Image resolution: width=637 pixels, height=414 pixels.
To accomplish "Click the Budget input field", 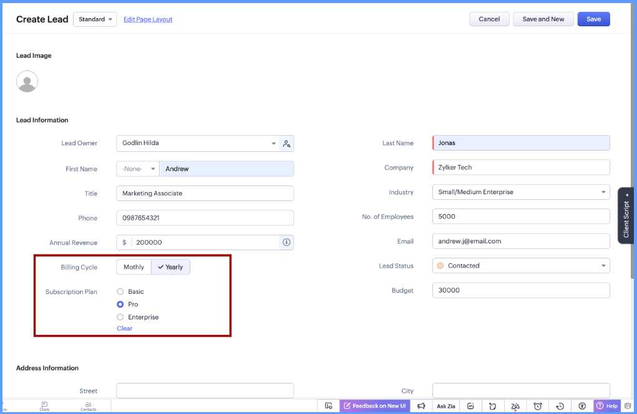I will pos(521,290).
